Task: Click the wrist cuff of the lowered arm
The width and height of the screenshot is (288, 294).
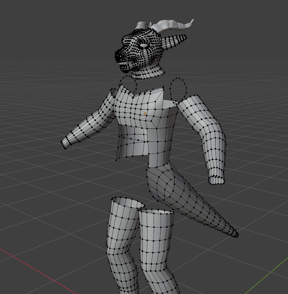Action: click(216, 180)
